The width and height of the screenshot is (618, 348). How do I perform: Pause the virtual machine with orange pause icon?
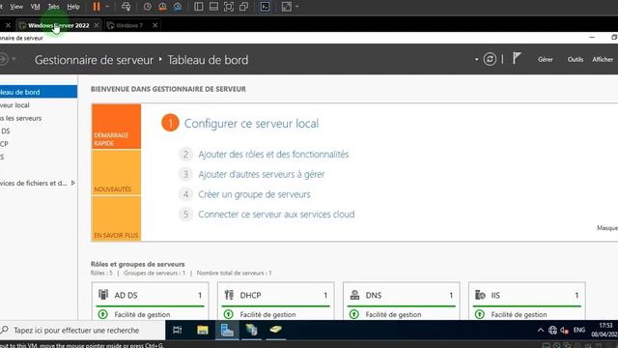pyautogui.click(x=97, y=7)
